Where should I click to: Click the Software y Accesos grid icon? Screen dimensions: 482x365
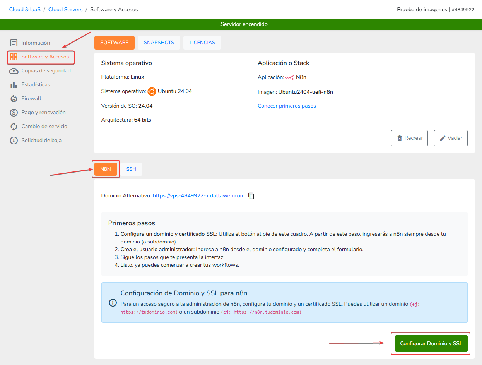tap(14, 57)
